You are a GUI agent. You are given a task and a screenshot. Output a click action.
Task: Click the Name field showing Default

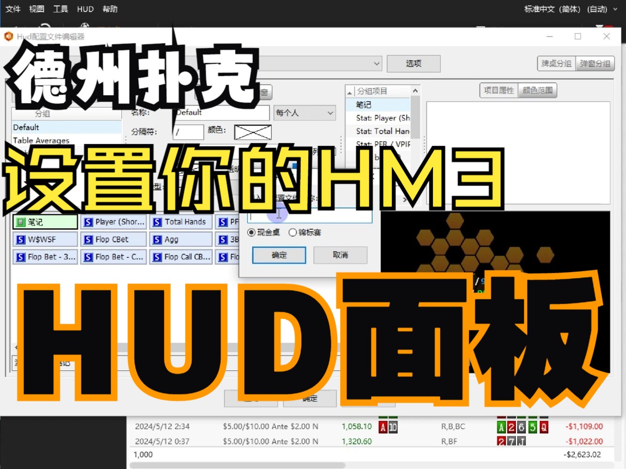222,112
